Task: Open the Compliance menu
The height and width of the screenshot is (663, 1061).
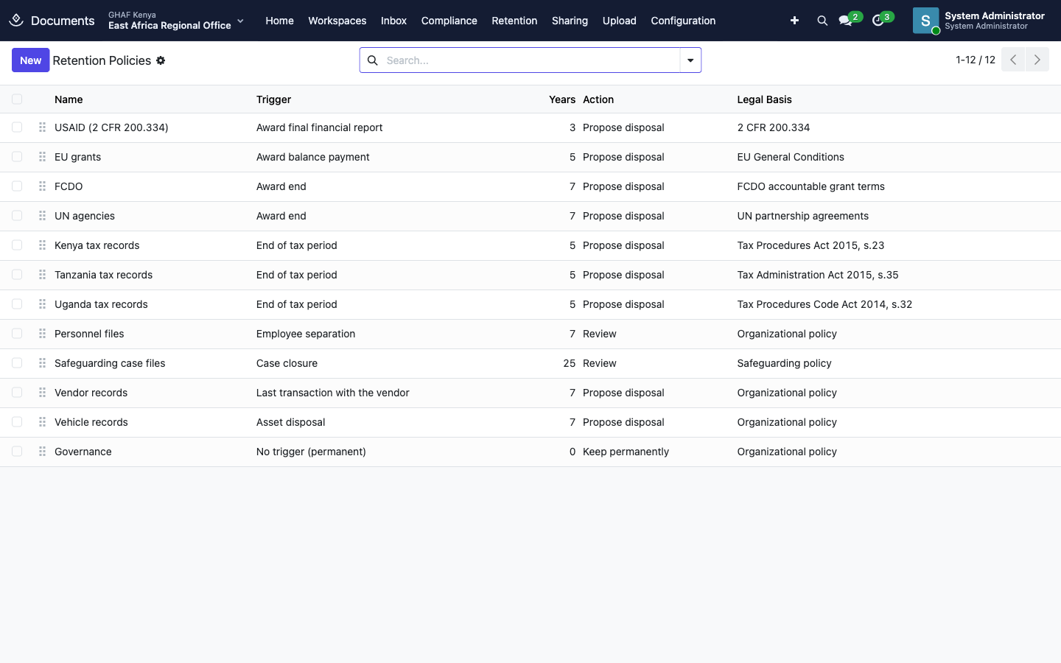Action: [x=449, y=21]
